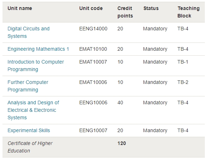Select unit code EENG10007
This screenshot has width=207, height=160.
[x=93, y=130]
